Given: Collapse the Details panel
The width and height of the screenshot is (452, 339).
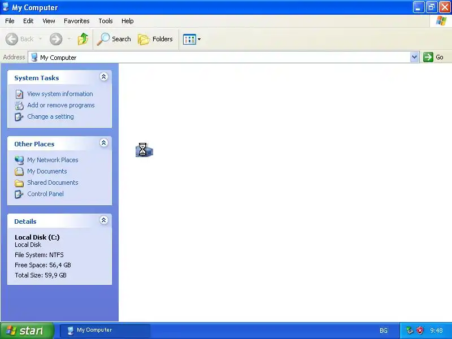Looking at the screenshot, I should 104,220.
